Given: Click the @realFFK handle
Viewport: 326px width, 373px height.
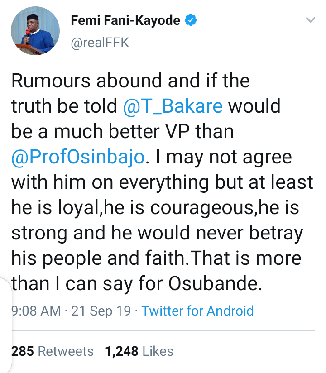Looking at the screenshot, I should click(100, 43).
